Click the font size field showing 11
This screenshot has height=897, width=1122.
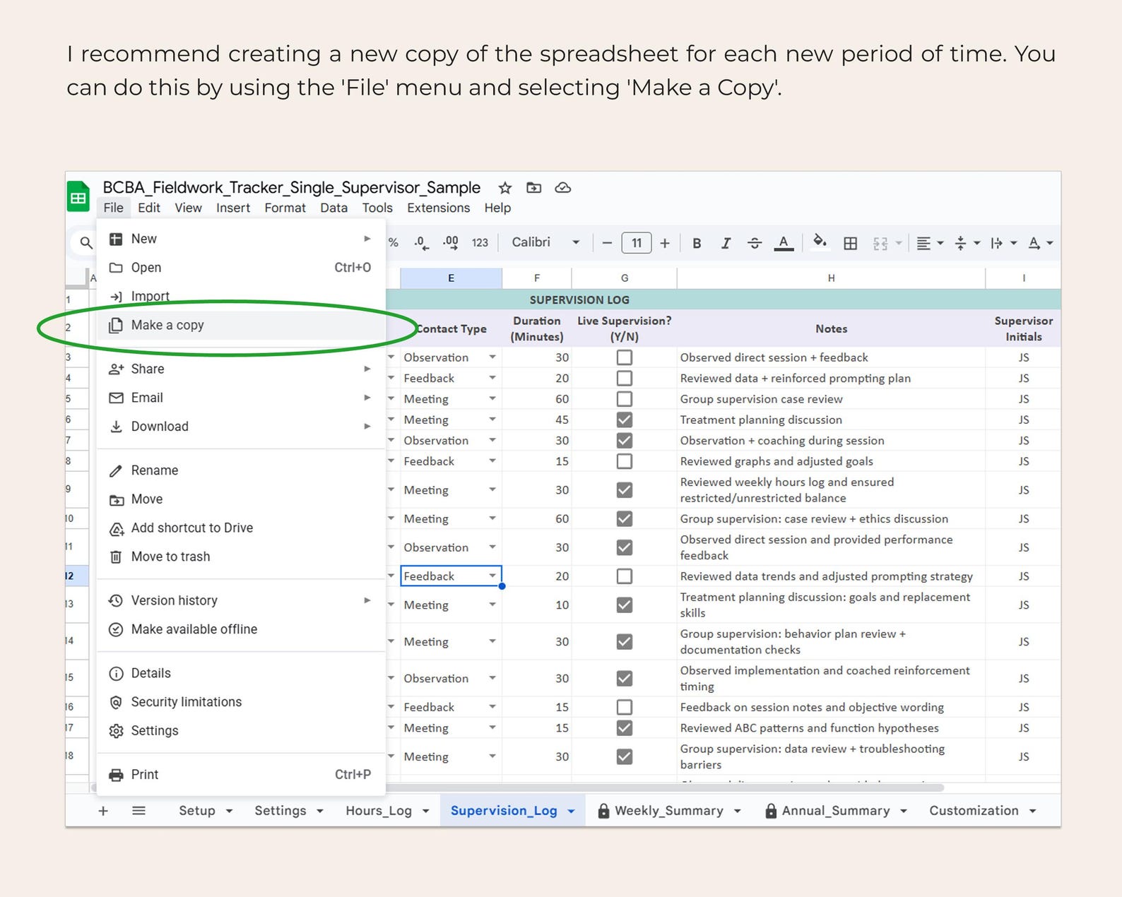tap(637, 243)
